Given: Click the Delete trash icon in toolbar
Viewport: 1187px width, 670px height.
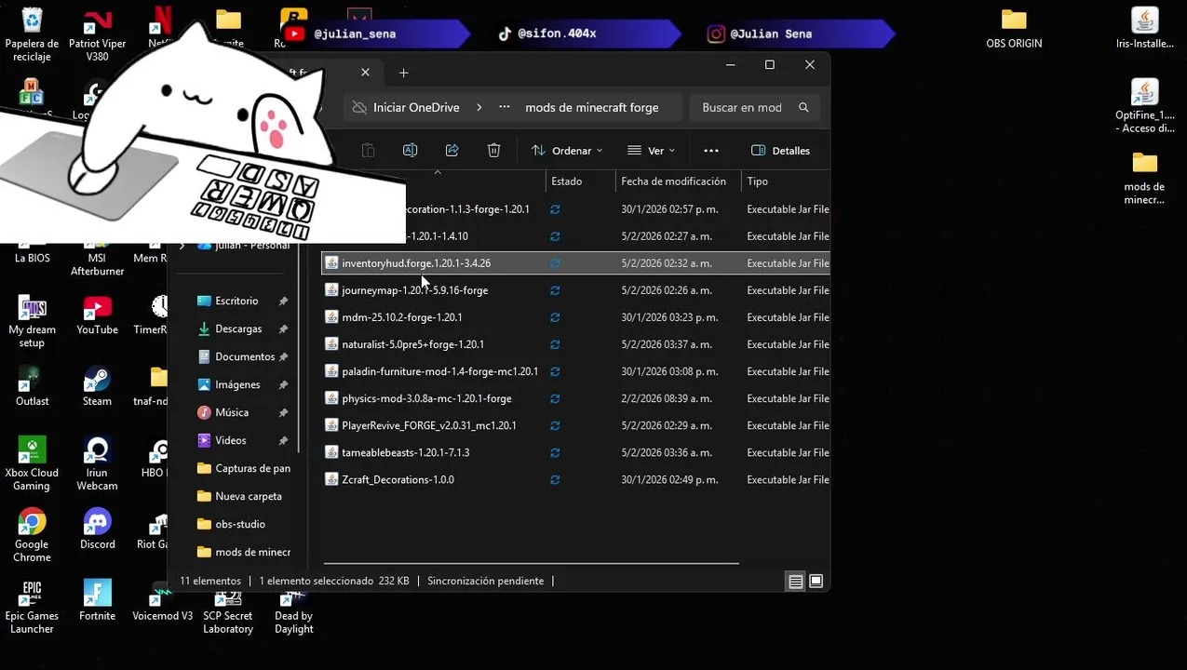Looking at the screenshot, I should tap(493, 150).
